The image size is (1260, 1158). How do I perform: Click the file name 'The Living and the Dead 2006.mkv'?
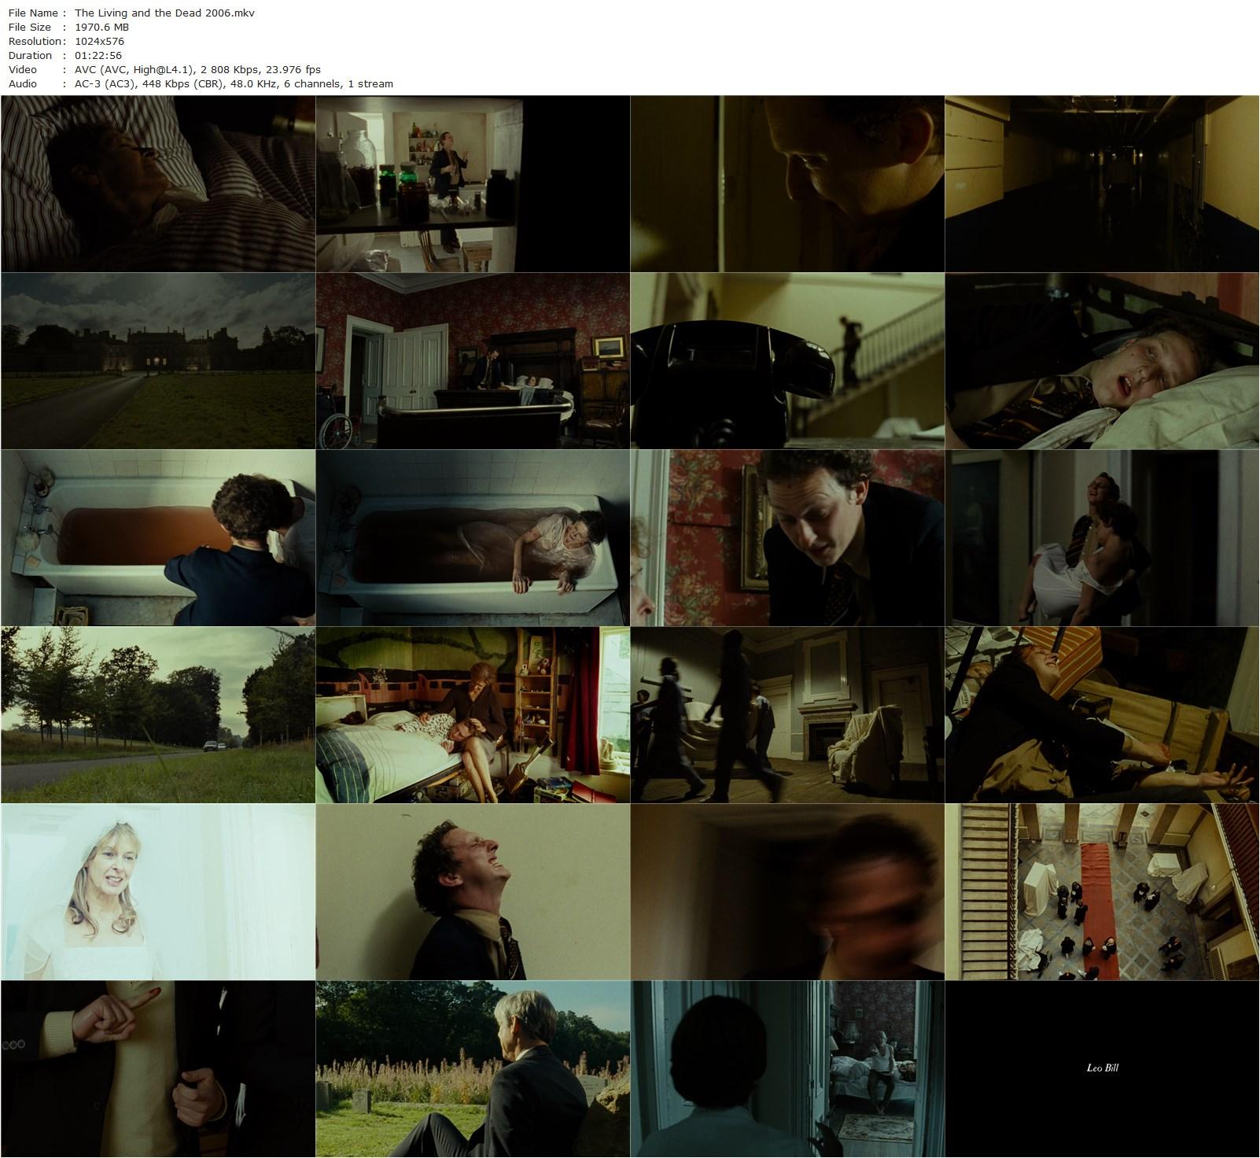(x=164, y=13)
